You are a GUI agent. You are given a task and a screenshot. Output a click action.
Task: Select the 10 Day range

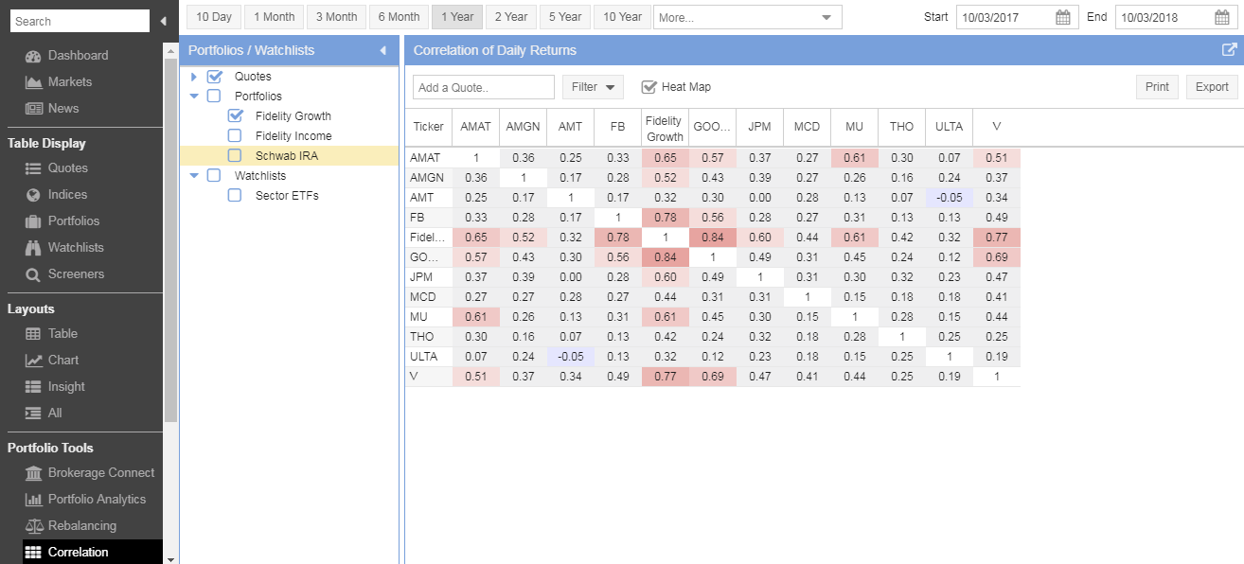click(x=214, y=17)
